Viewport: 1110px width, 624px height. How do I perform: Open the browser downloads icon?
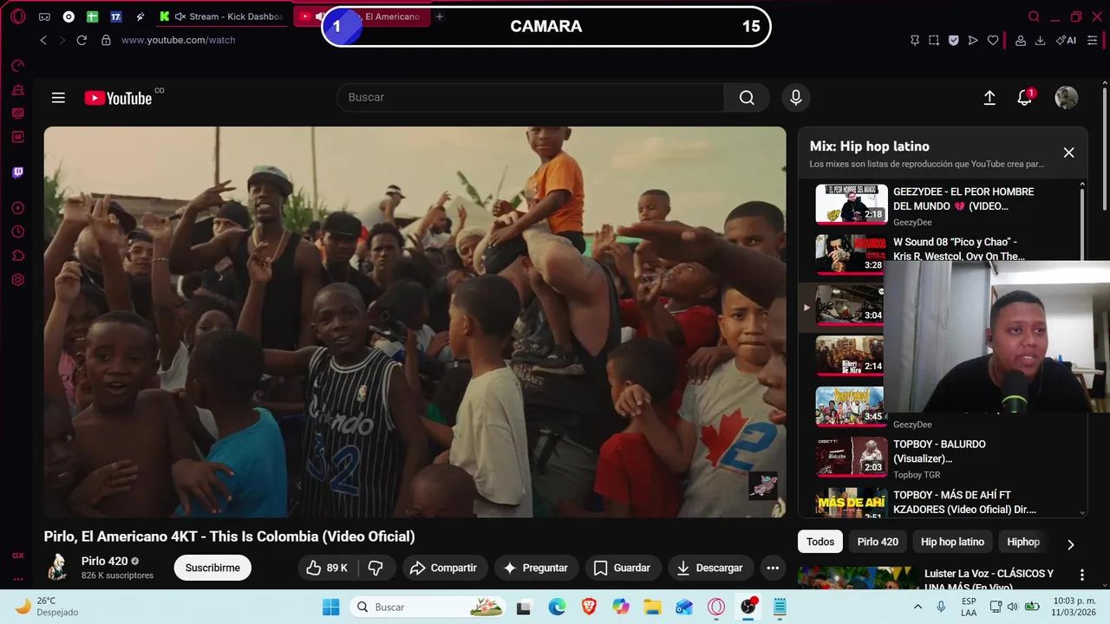pyautogui.click(x=1040, y=40)
